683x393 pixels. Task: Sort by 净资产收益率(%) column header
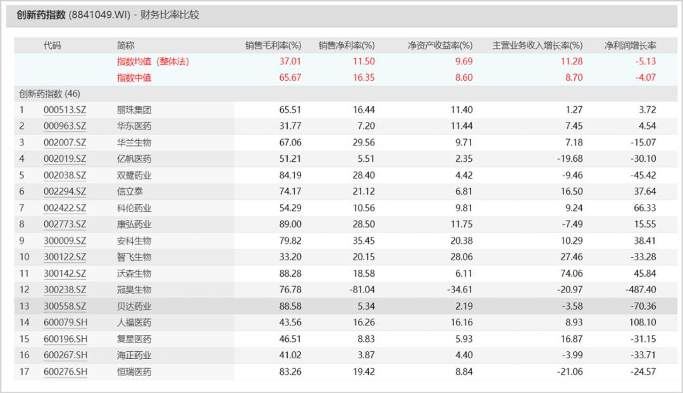pyautogui.click(x=440, y=45)
